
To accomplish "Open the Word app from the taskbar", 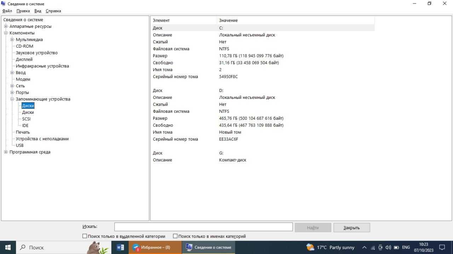I will point(120,247).
